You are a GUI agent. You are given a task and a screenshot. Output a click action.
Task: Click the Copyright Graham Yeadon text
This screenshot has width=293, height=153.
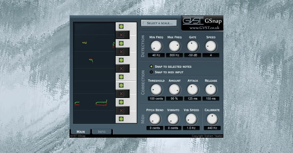(x=207, y=136)
